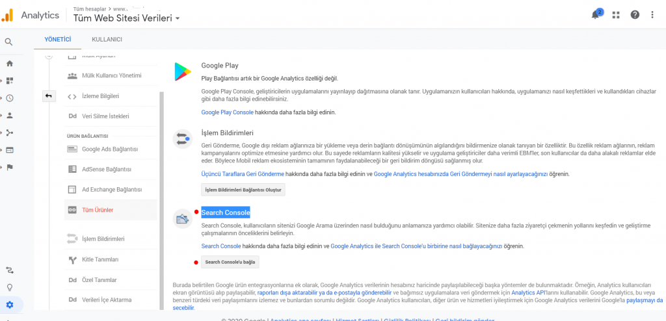Click the back arrow column button
Image resolution: width=666 pixels, height=321 pixels.
point(48,96)
